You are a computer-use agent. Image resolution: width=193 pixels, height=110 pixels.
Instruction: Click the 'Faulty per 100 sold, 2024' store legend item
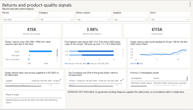click(x=76, y=64)
